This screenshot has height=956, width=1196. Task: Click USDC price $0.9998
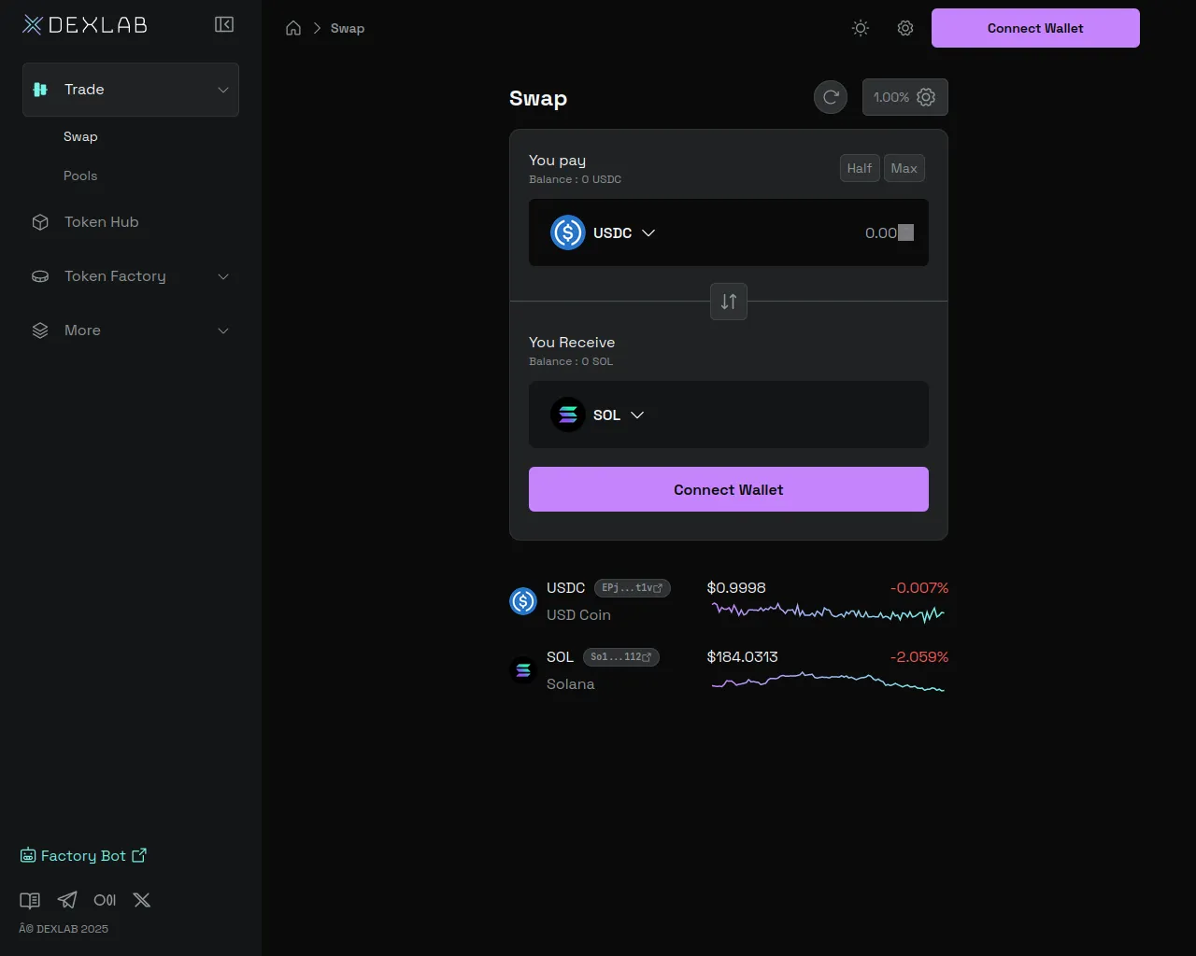pos(736,588)
